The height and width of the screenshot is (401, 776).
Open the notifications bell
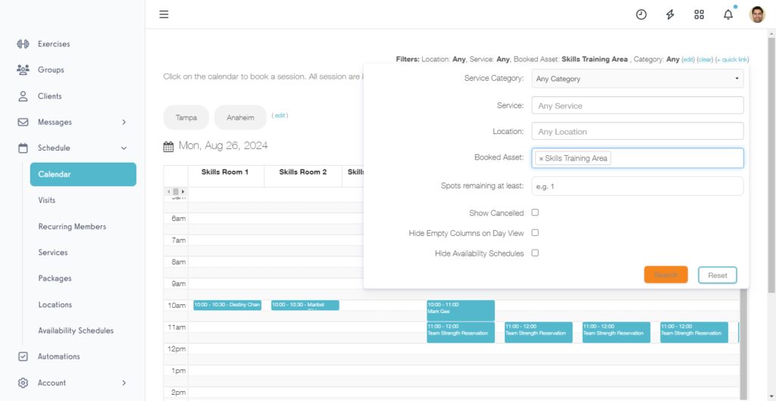(x=728, y=14)
